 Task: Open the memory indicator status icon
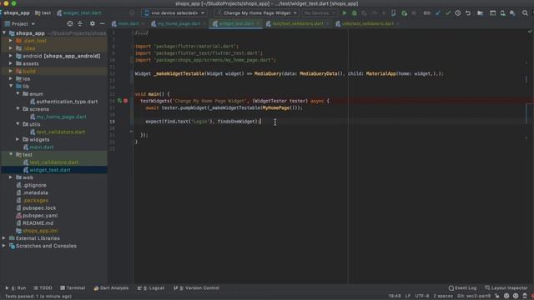tap(525, 297)
